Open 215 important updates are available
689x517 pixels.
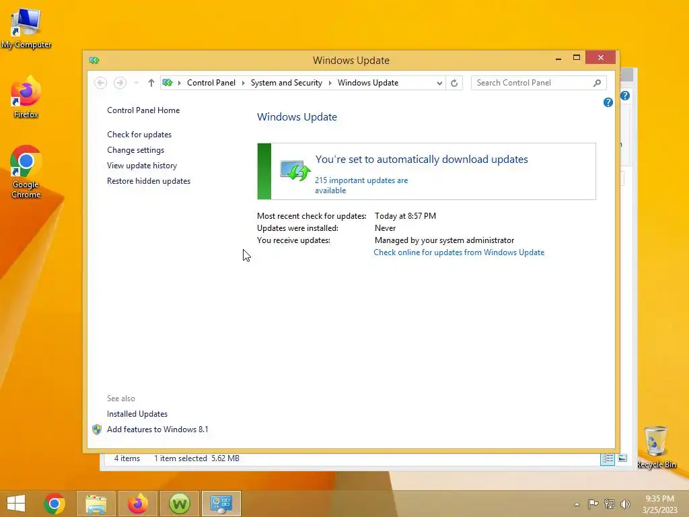pyautogui.click(x=361, y=185)
